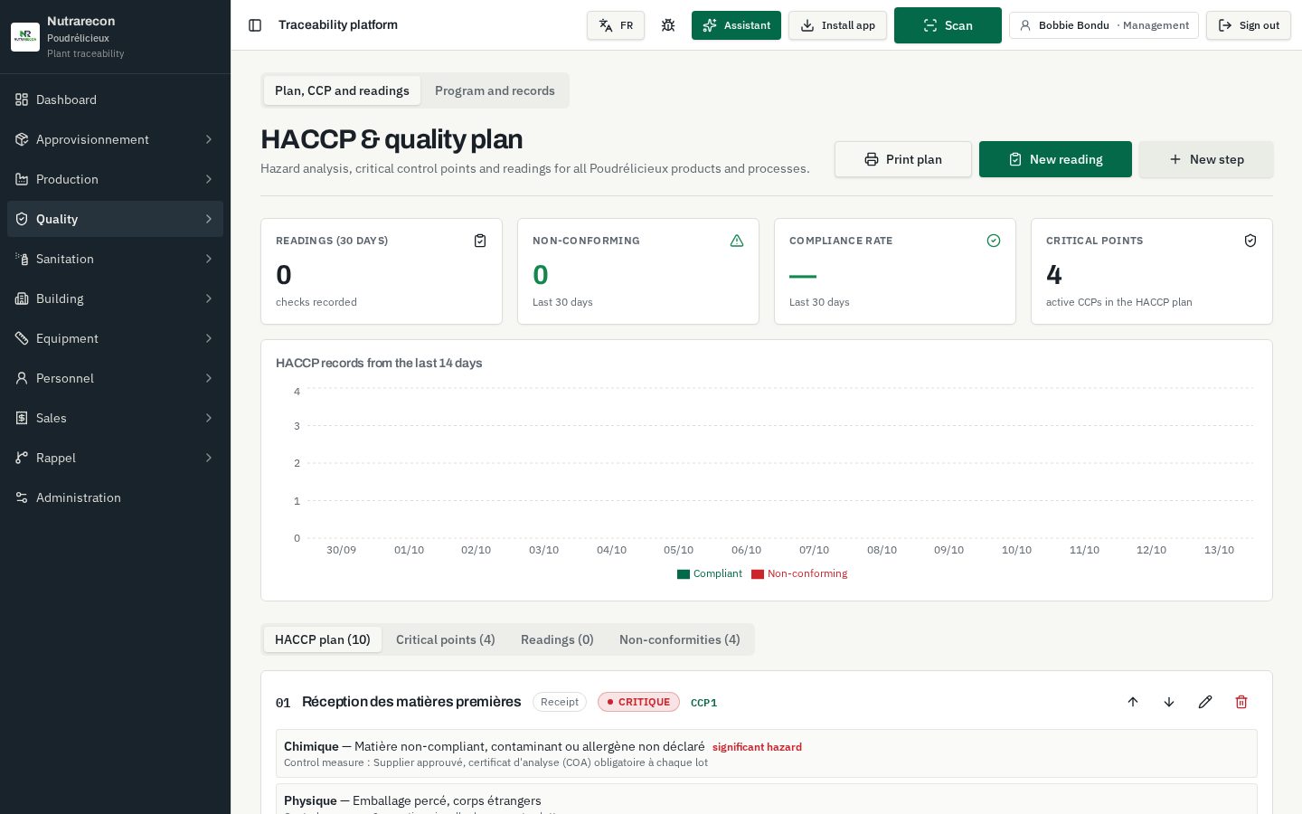Start a Scan
The height and width of the screenshot is (814, 1302).
948,25
